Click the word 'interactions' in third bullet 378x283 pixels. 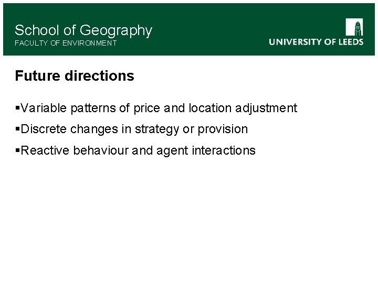click(x=224, y=150)
